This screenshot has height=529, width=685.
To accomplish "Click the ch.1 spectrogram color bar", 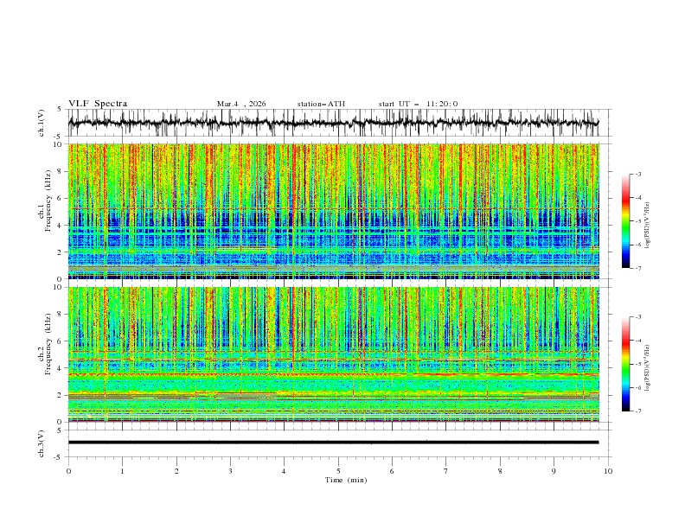I will click(x=625, y=221).
